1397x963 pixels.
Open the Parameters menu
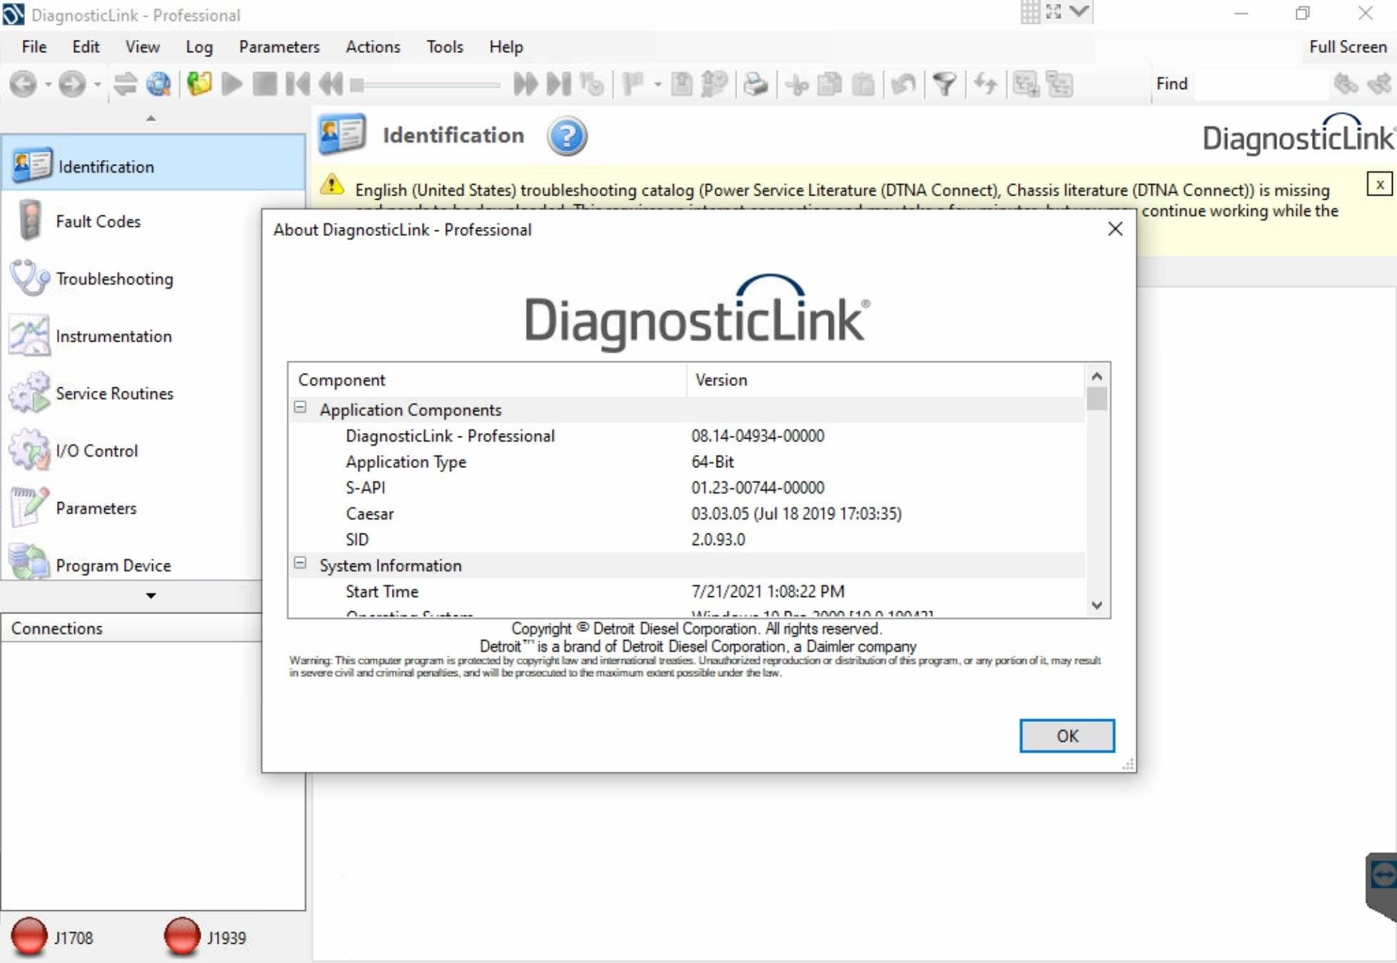(x=279, y=46)
